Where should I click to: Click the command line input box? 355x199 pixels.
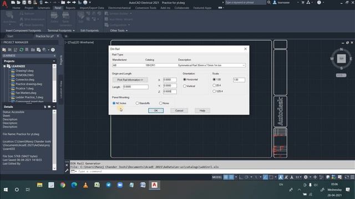point(213,171)
